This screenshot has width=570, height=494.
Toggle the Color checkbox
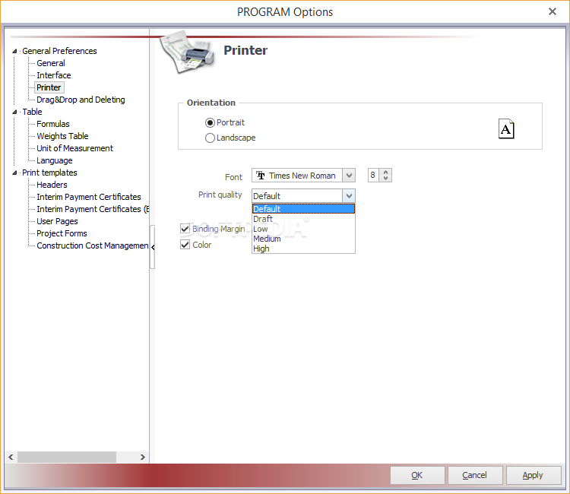tap(185, 245)
